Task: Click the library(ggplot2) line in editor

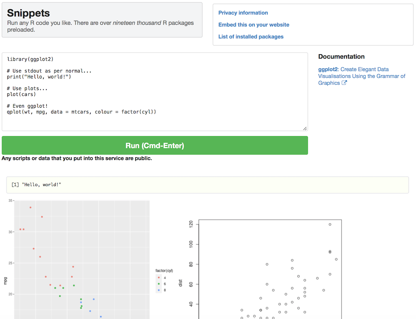Action: (x=30, y=59)
